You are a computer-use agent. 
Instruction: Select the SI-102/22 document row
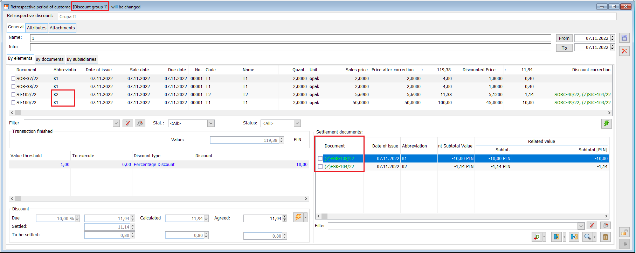click(311, 95)
